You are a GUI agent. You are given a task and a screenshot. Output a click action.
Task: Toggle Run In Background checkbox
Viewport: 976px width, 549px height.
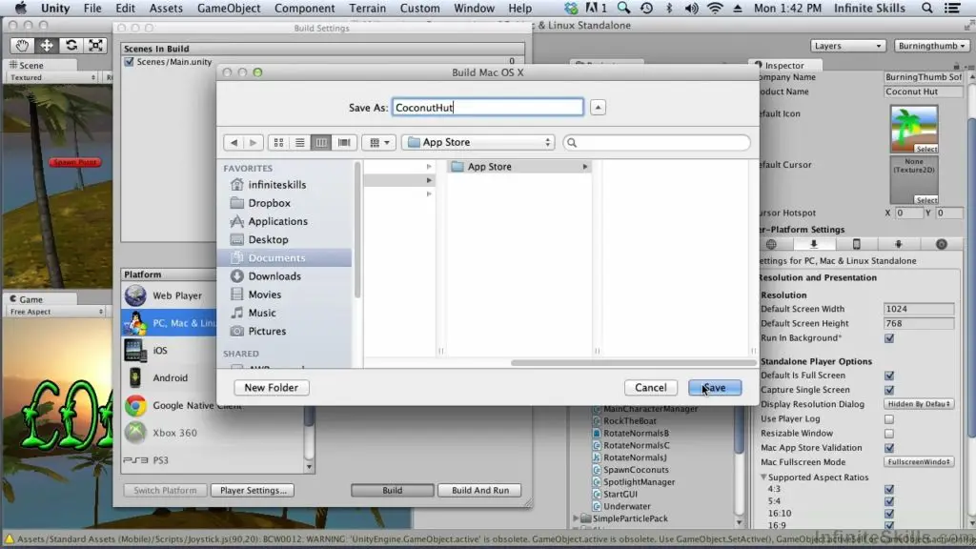tap(889, 338)
